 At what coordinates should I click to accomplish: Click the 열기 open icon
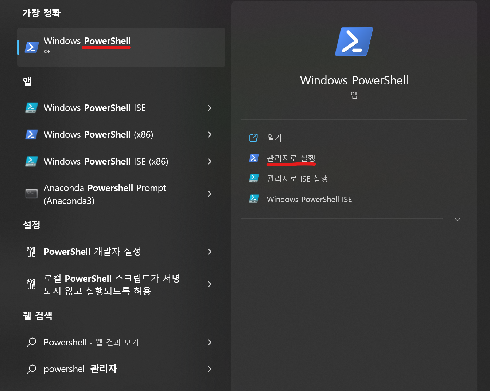[253, 138]
